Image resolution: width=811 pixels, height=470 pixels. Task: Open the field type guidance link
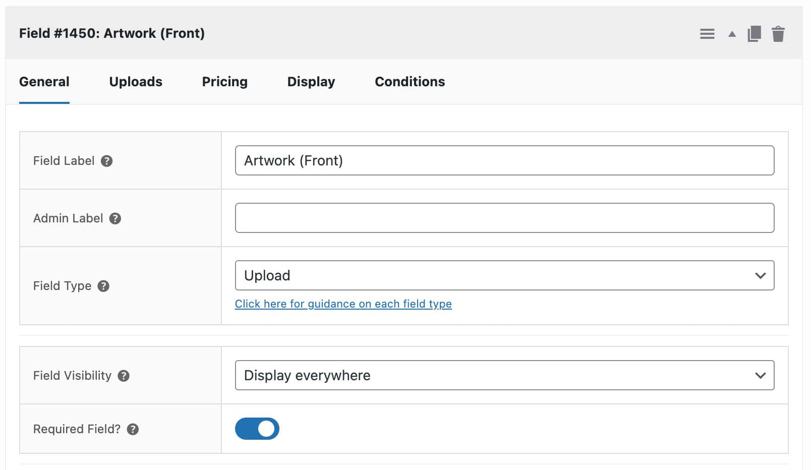pyautogui.click(x=343, y=304)
